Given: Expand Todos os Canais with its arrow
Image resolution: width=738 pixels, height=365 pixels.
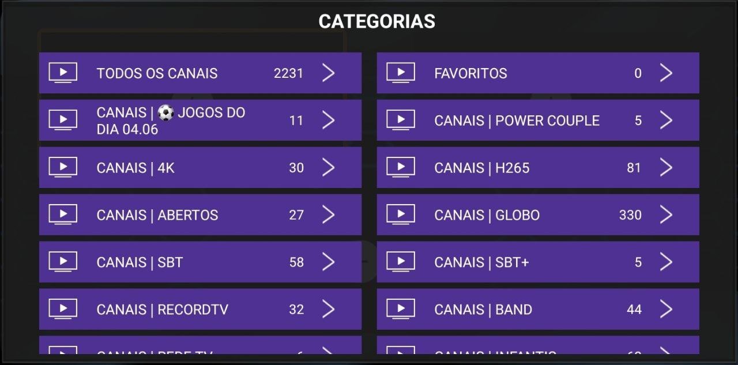Looking at the screenshot, I should [x=328, y=73].
